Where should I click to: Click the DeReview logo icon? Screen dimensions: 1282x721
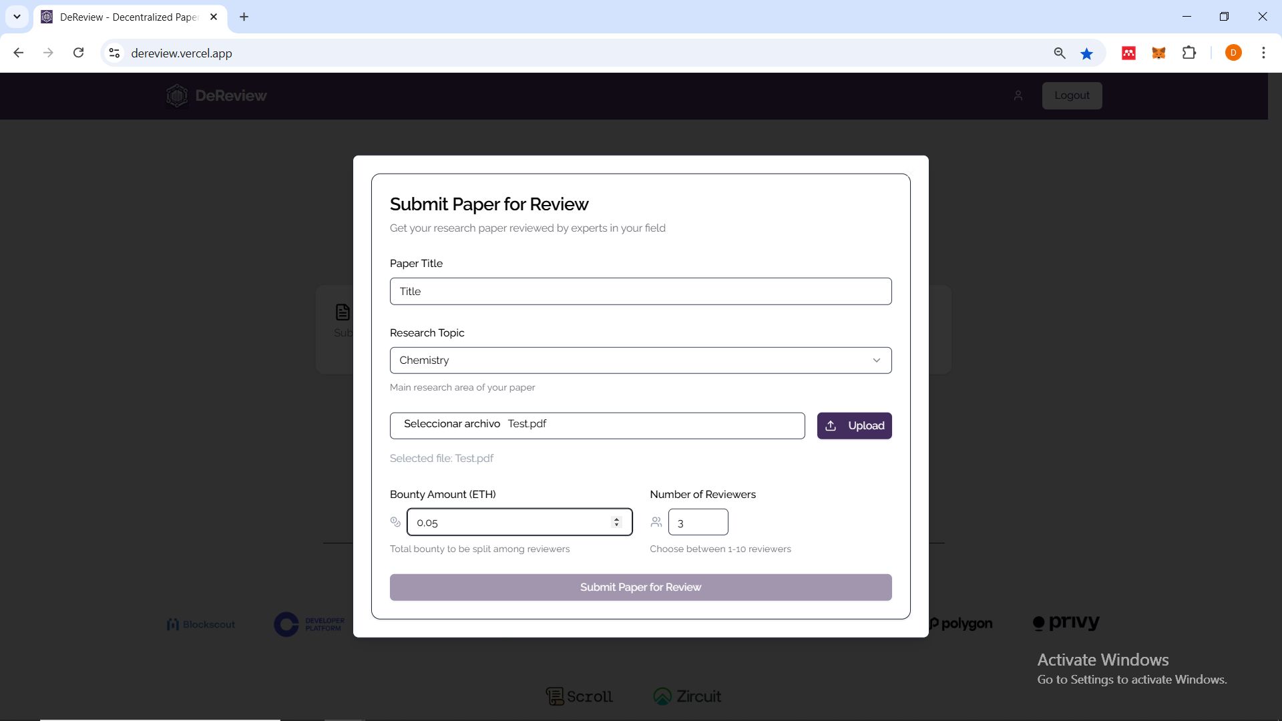[x=177, y=95]
